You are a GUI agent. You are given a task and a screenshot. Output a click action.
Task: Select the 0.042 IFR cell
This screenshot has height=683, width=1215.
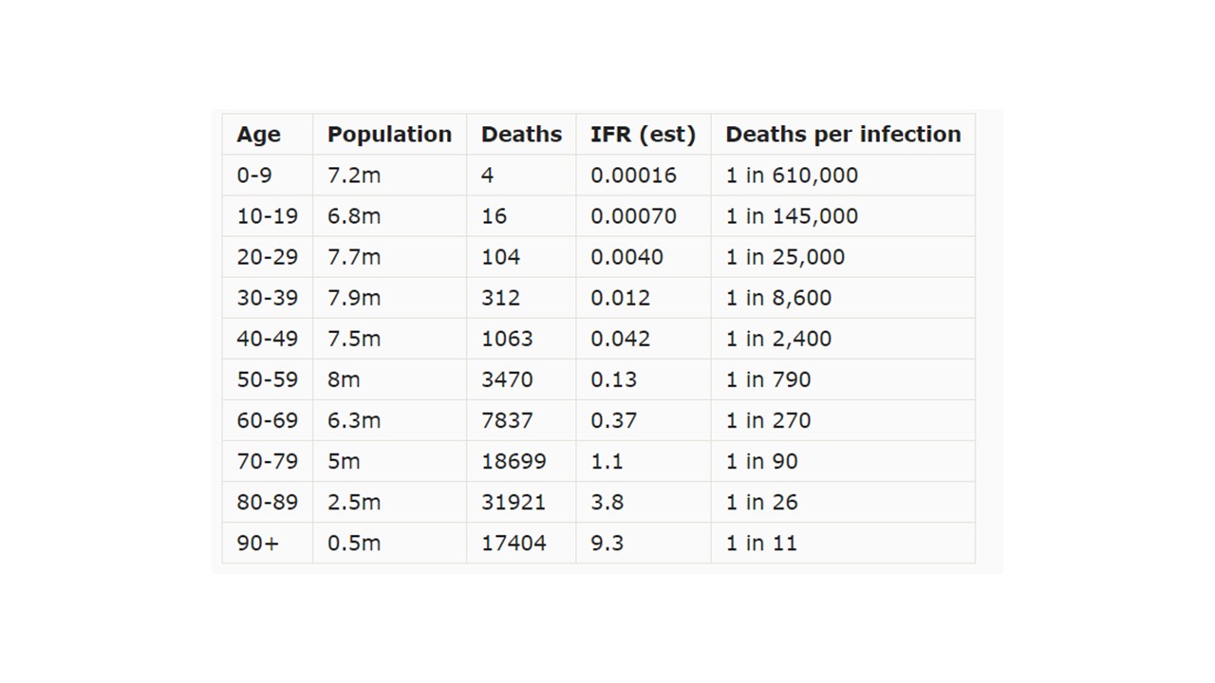coord(620,339)
